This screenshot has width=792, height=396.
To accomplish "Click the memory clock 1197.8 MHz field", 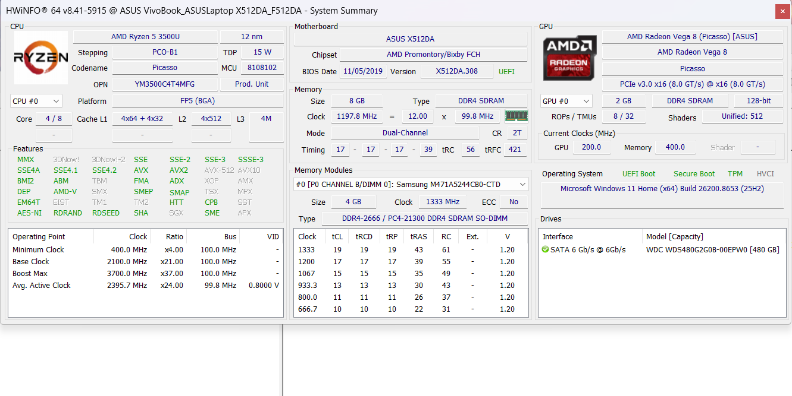I will pyautogui.click(x=358, y=116).
